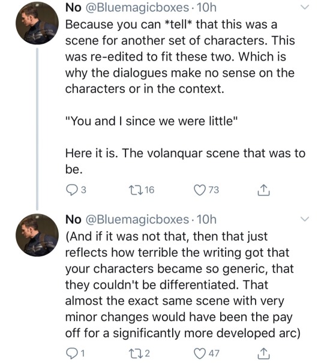Open the second tweet's profile avatar
Screen dimensions: 324x363
tap(37, 235)
